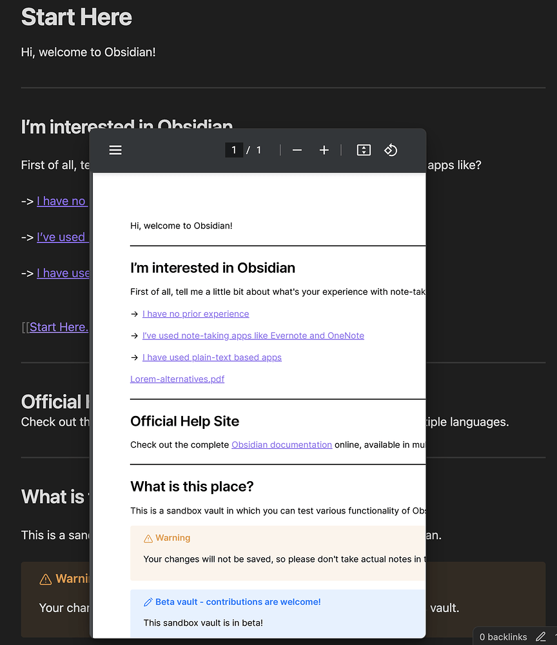Open the PDF viewer hamburger menu

point(115,150)
